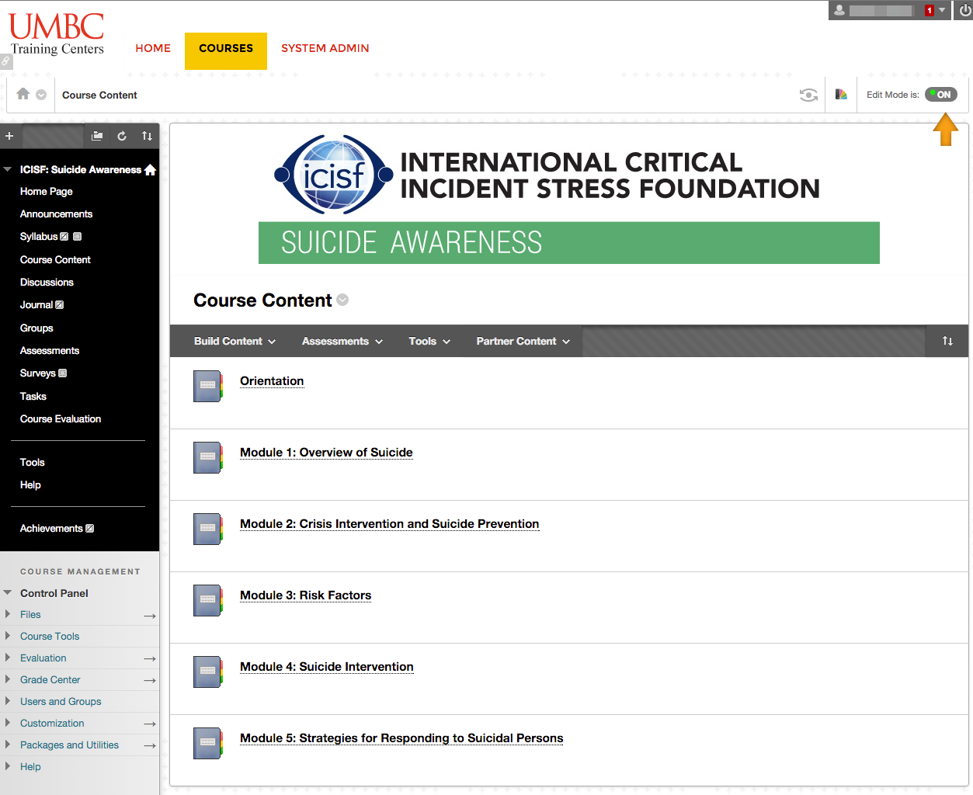The height and width of the screenshot is (795, 973).
Task: Open Syllabus in course menu
Action: 39,236
